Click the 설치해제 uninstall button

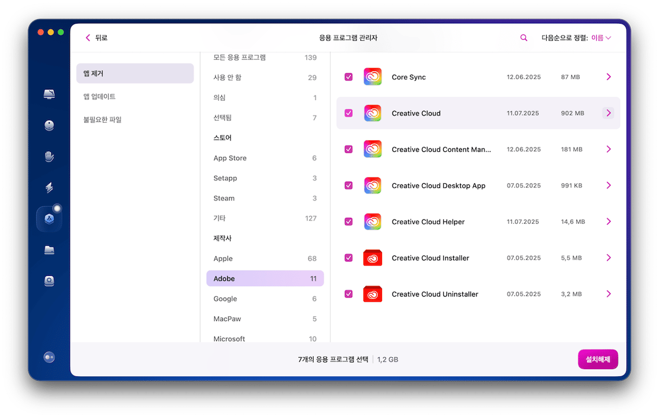tap(598, 359)
